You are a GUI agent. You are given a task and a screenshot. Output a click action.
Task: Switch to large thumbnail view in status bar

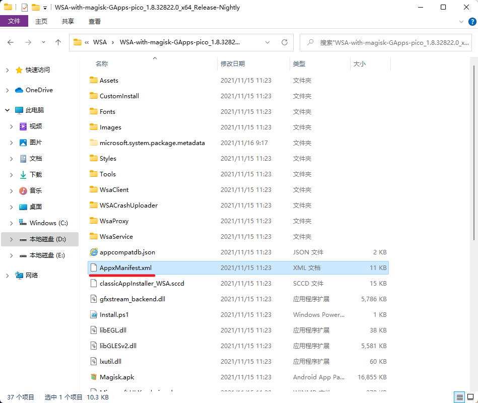coord(470,397)
